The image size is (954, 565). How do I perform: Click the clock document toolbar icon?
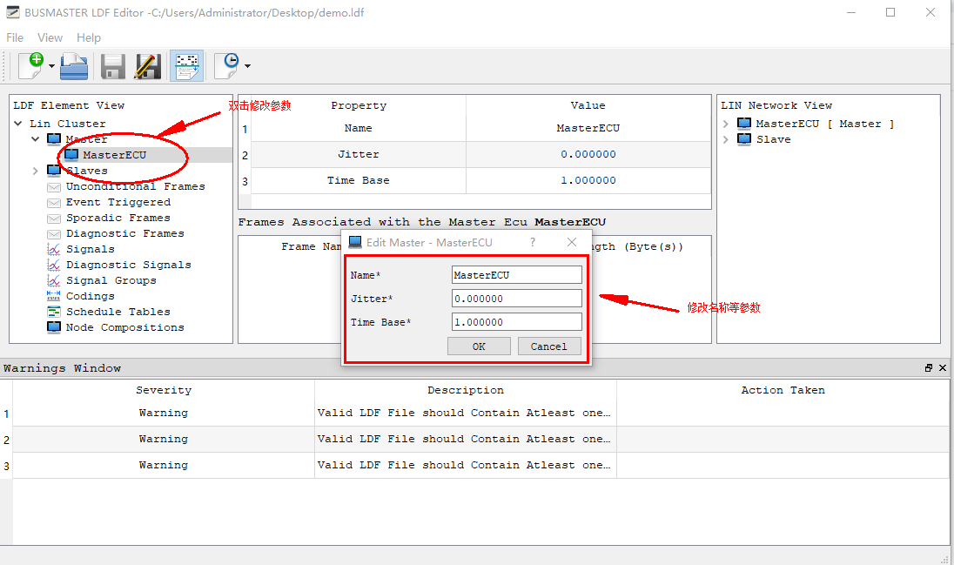pyautogui.click(x=227, y=66)
